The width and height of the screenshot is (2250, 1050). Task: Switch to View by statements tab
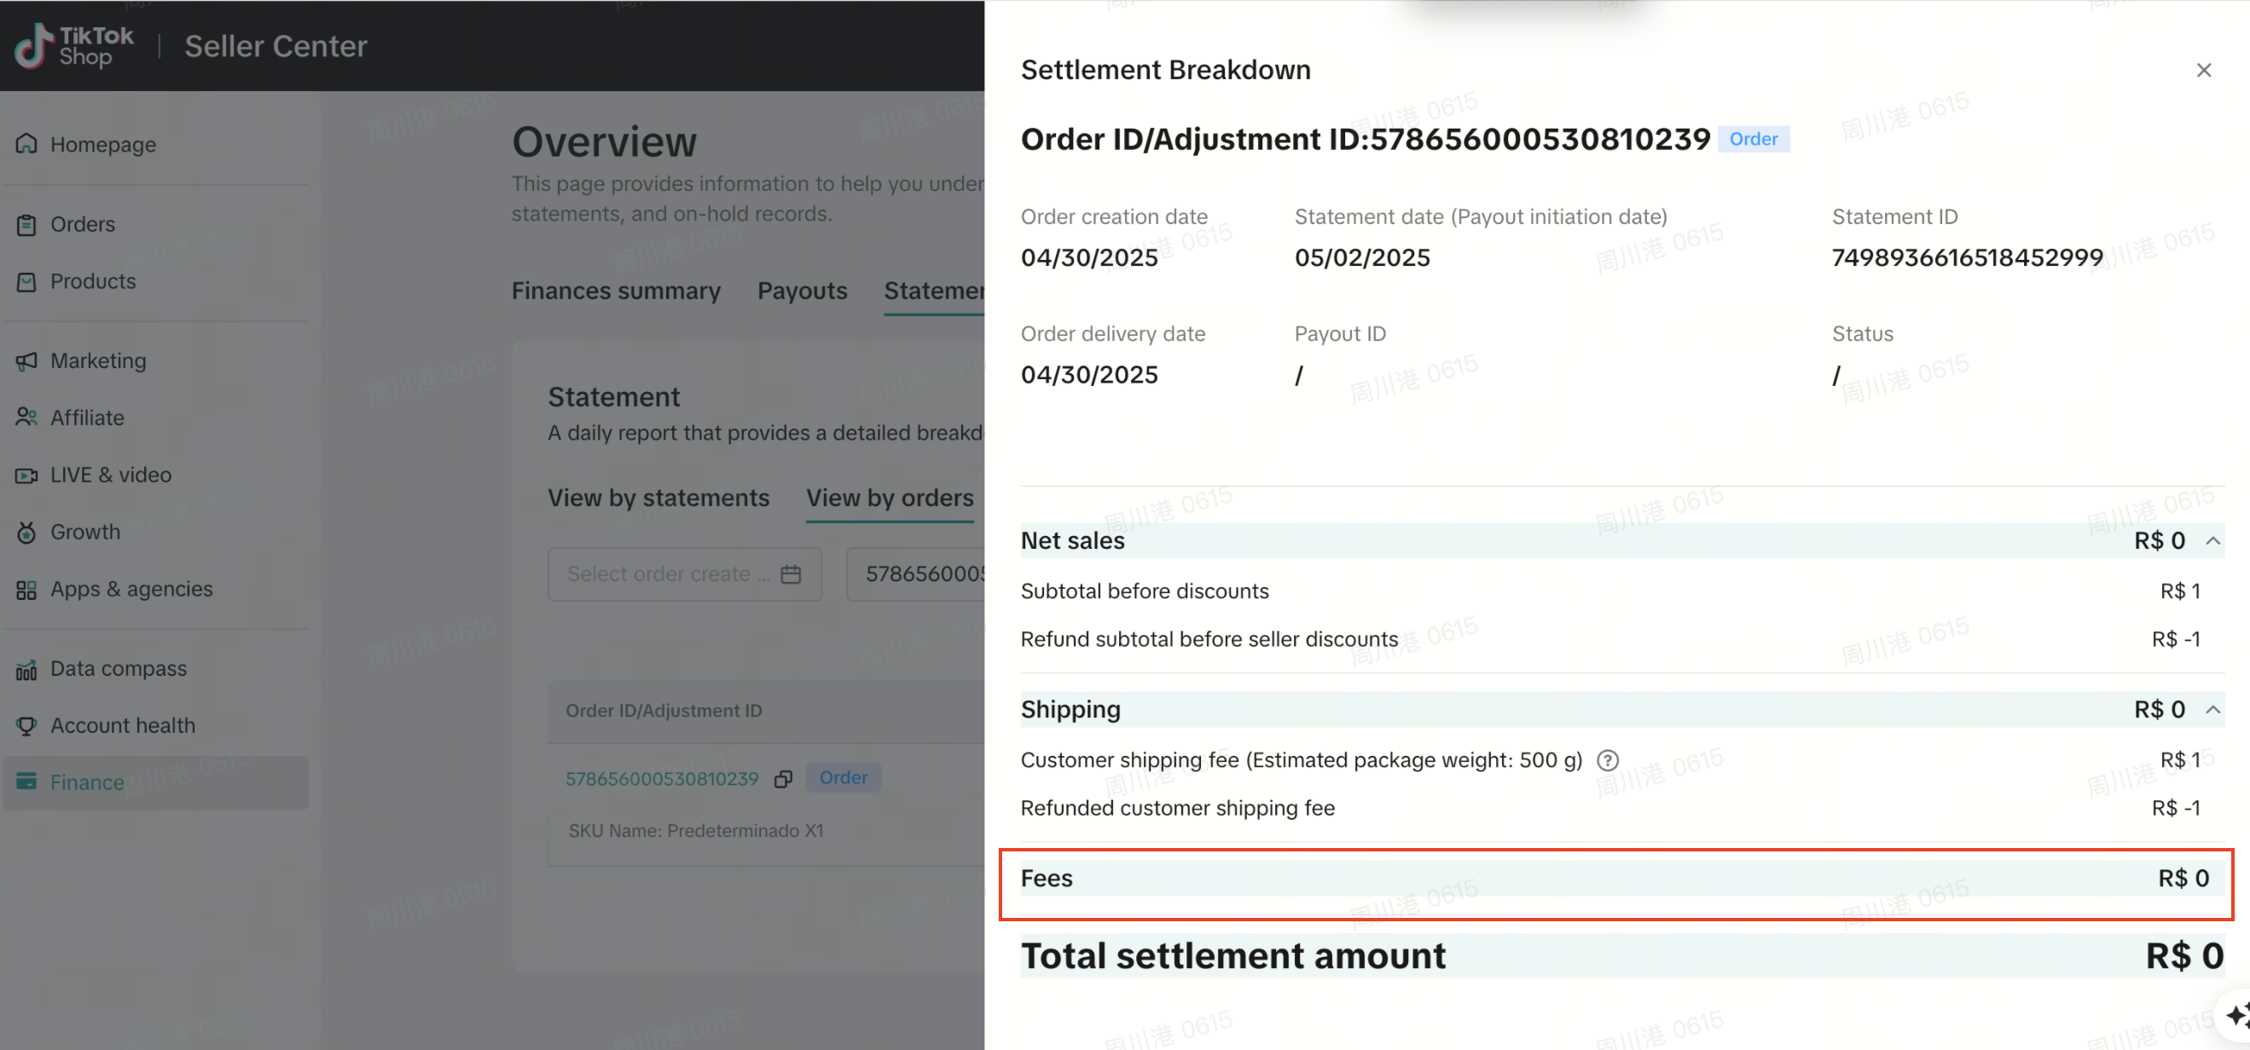tap(658, 498)
